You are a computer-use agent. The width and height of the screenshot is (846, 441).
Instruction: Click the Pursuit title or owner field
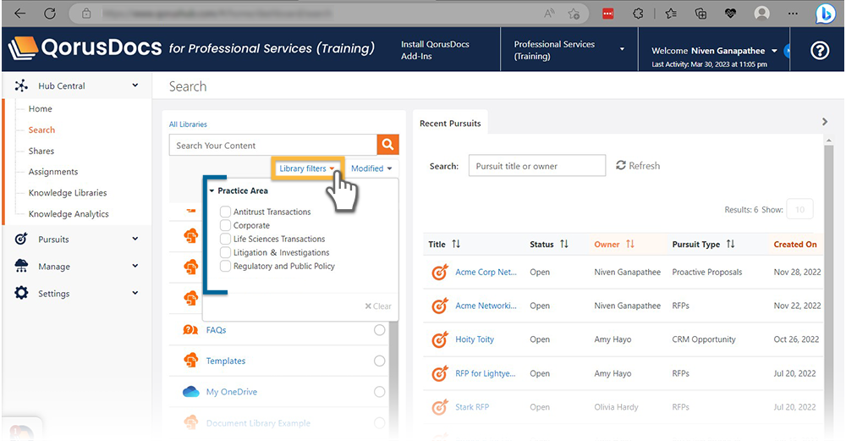537,166
